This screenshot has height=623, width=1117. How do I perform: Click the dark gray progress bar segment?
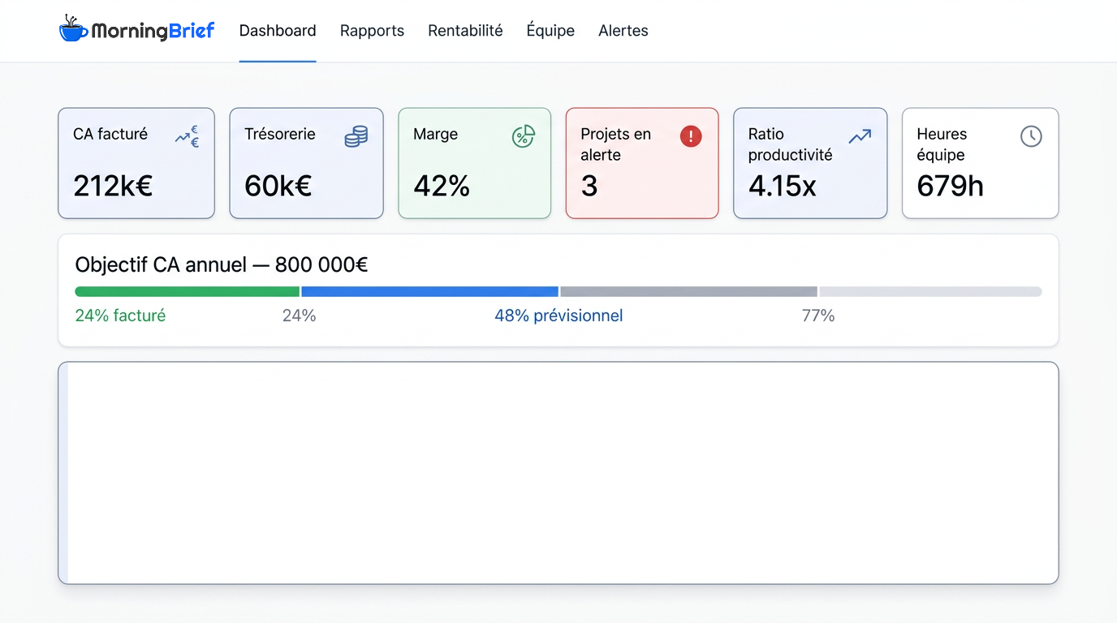[688, 291]
